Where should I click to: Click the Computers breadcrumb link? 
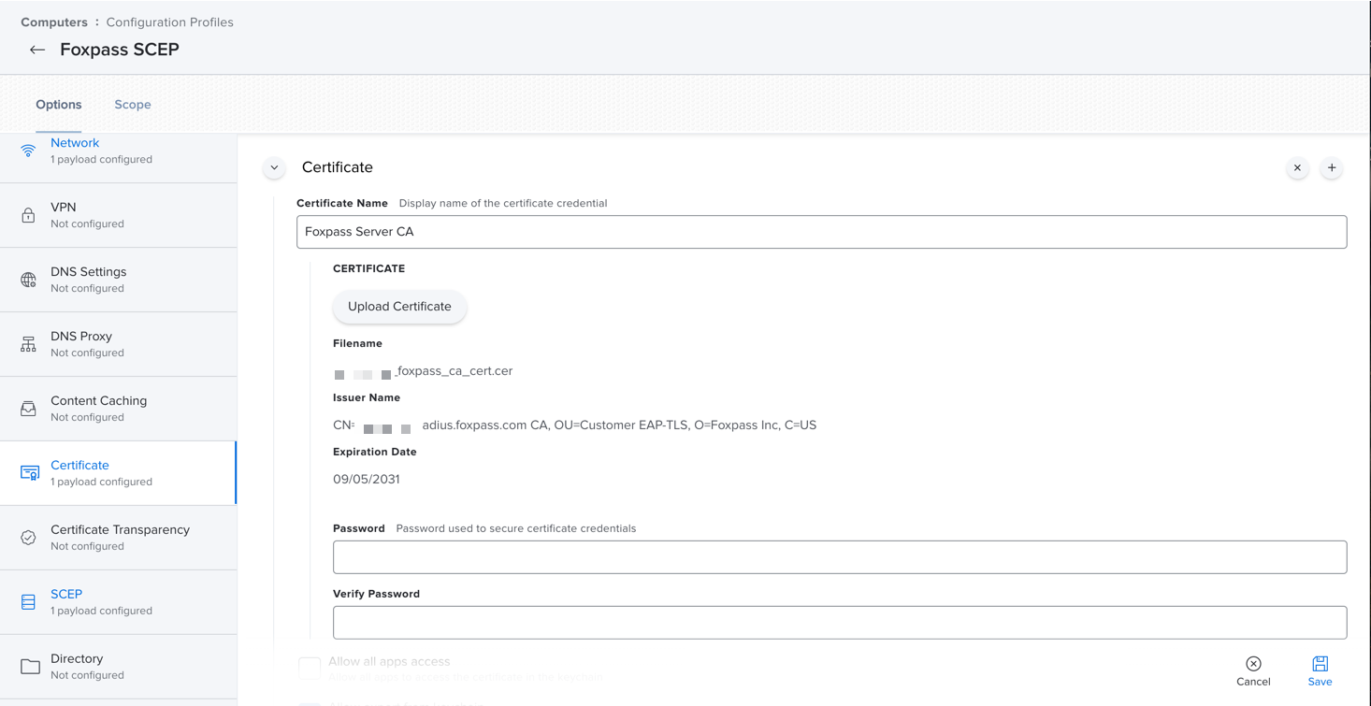(x=54, y=22)
